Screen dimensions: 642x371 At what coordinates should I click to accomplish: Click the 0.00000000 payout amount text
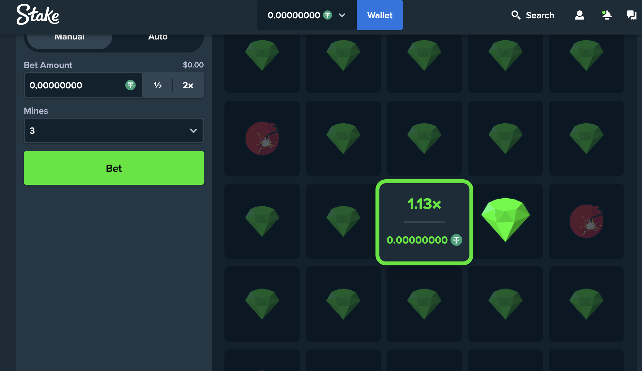coord(417,240)
